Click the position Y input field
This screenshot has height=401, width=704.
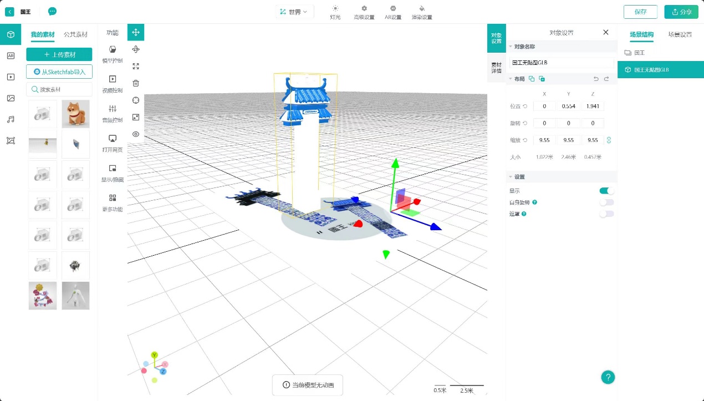pos(568,106)
